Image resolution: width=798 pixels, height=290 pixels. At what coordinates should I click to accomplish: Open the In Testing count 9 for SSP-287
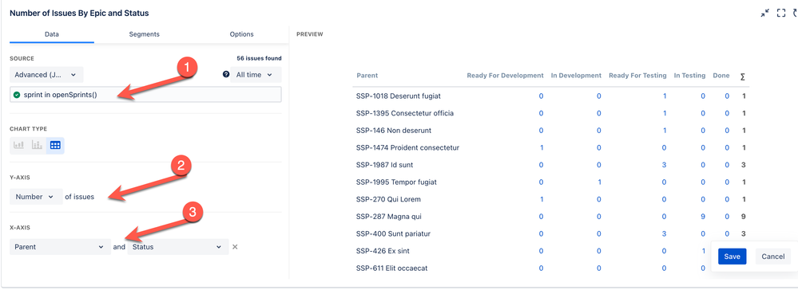[x=703, y=217]
